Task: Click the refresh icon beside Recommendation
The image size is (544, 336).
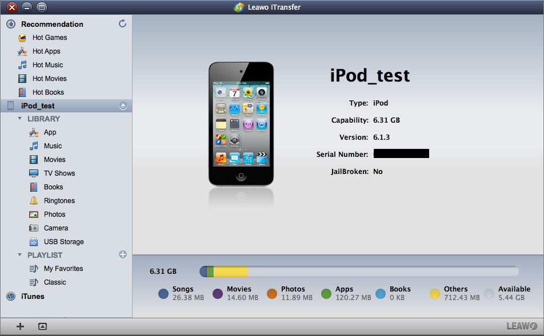Action: point(122,23)
